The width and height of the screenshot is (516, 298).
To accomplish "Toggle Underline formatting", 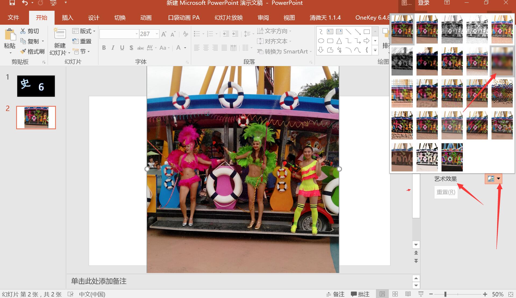I will pos(122,48).
